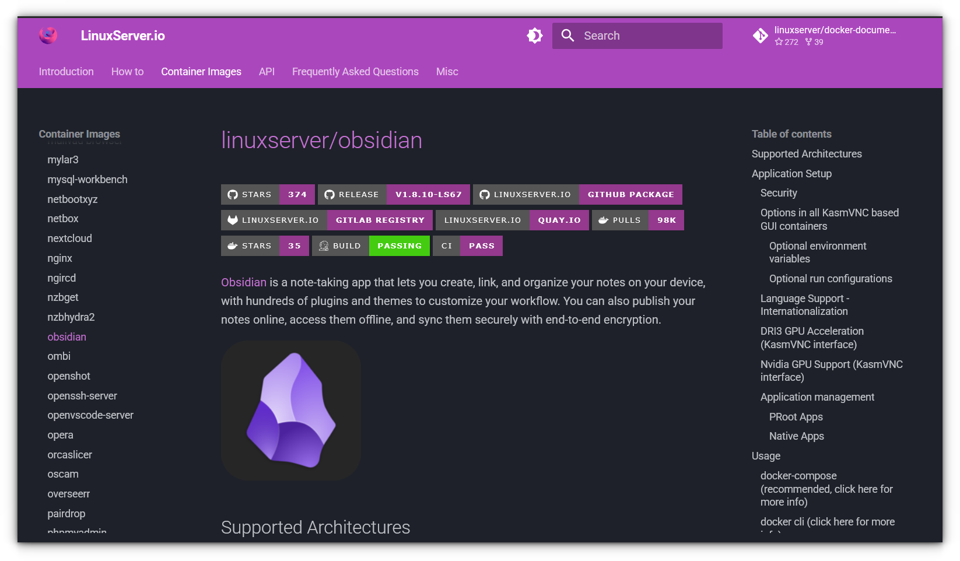The image size is (960, 561).
Task: Open the Misc tab
Action: (447, 72)
